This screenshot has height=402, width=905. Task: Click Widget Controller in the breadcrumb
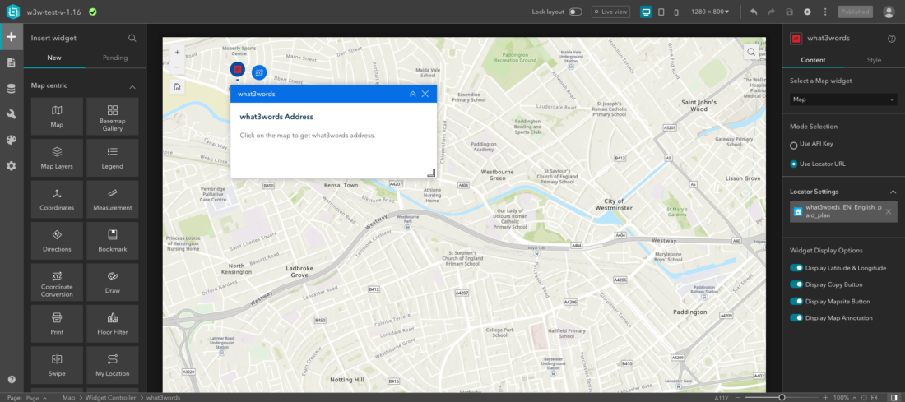point(110,397)
